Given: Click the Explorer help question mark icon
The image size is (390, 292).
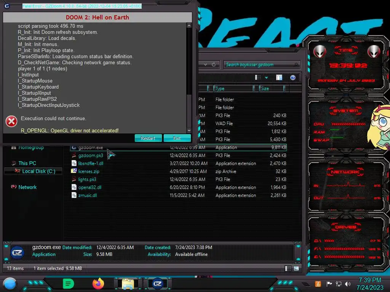Looking at the screenshot, I should pos(293,78).
